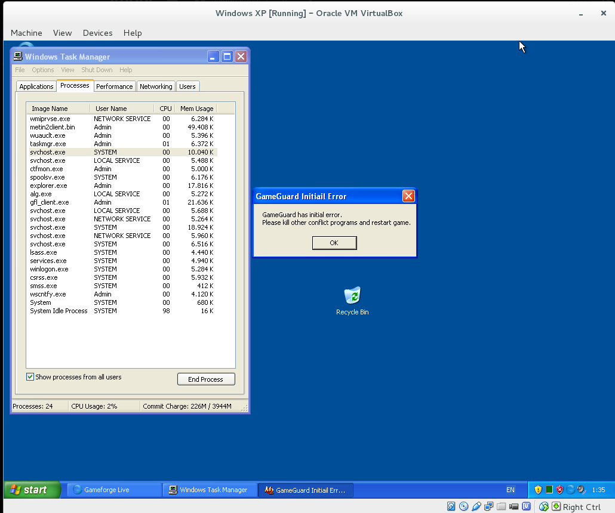The image size is (615, 513).
Task: Click the volume speaker tray icon
Action: pyautogui.click(x=581, y=490)
